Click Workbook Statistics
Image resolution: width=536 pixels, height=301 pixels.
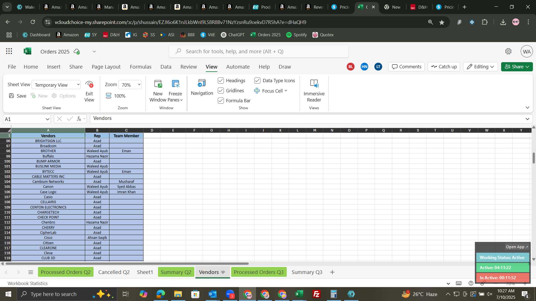tap(28, 283)
